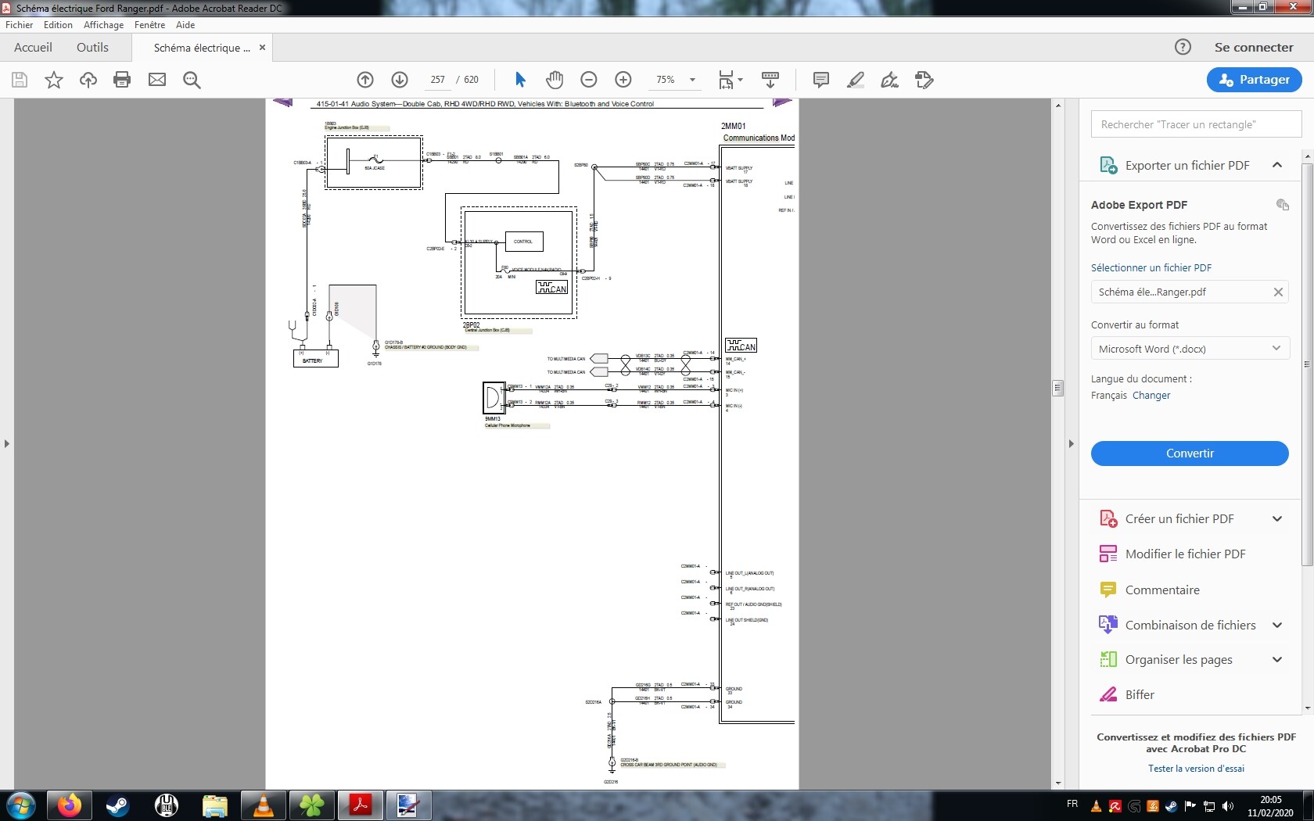Select the arrow selection tool
Image resolution: width=1314 pixels, height=821 pixels.
pos(520,80)
